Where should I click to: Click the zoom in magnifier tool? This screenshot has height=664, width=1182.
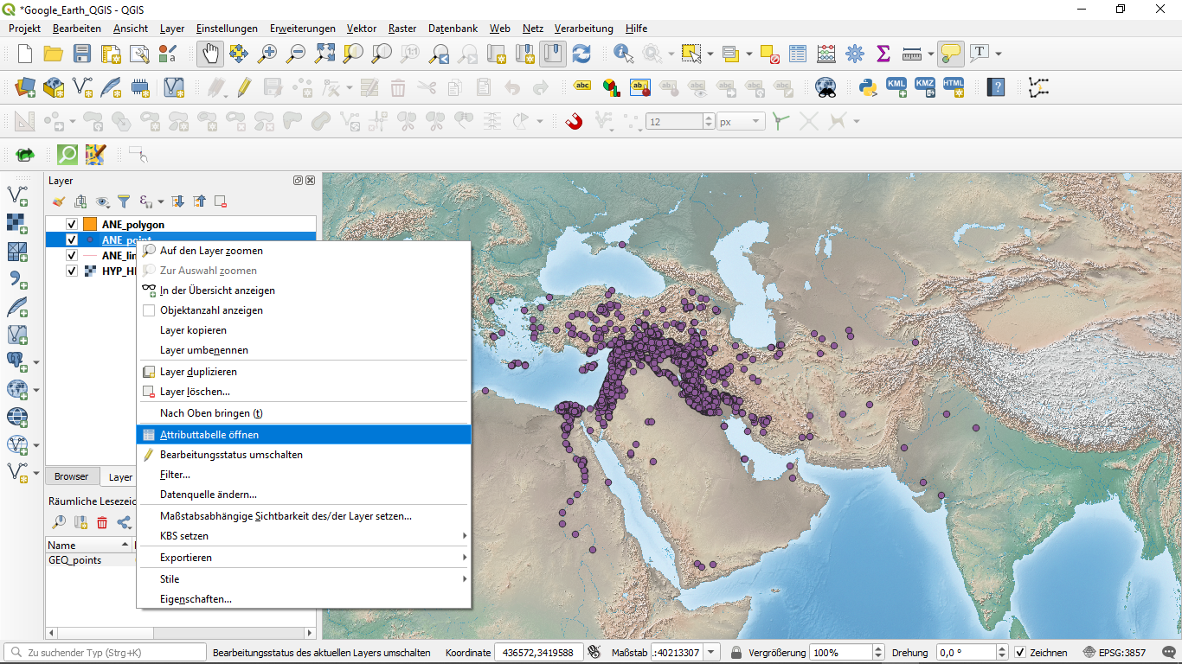[267, 54]
